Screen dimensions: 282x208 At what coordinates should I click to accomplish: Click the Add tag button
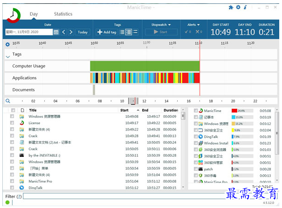pos(107,32)
